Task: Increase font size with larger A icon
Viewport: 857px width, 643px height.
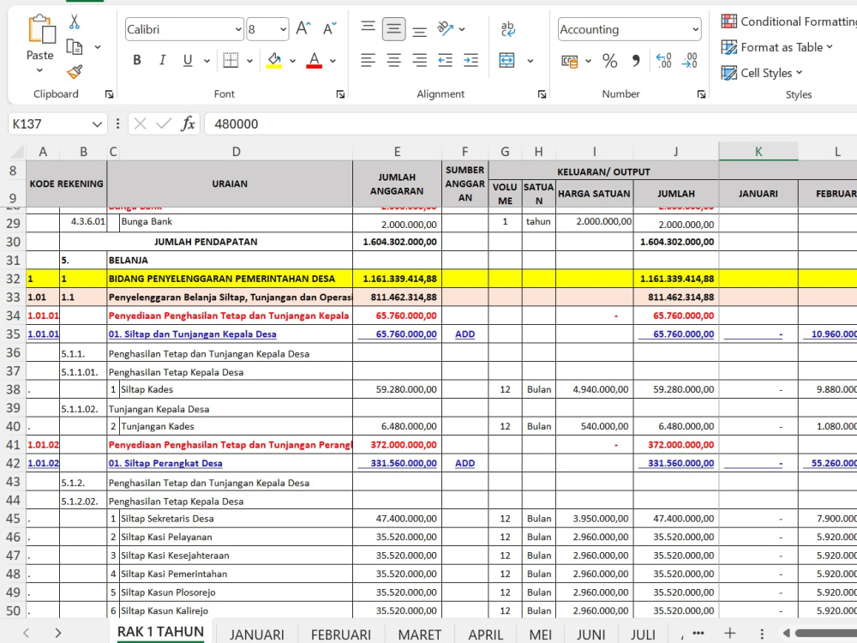Action: click(303, 28)
